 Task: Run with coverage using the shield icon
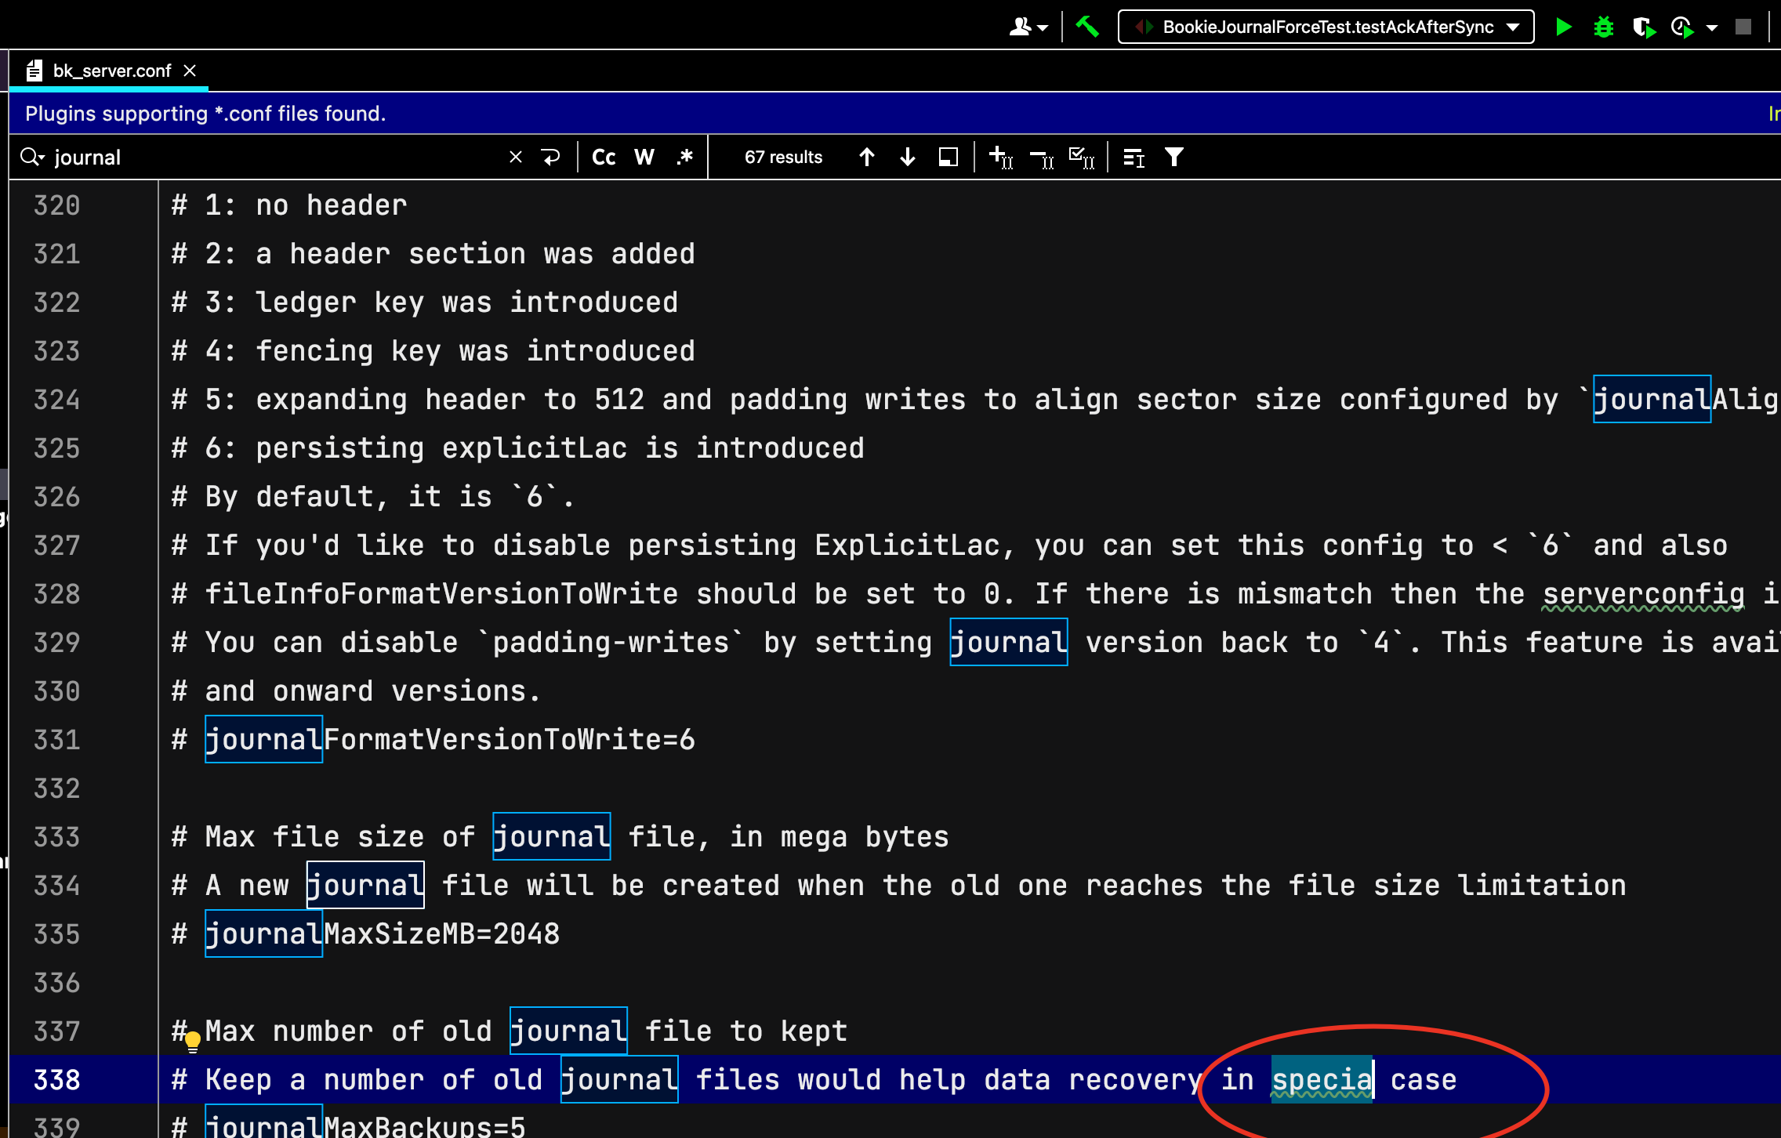[x=1644, y=27]
